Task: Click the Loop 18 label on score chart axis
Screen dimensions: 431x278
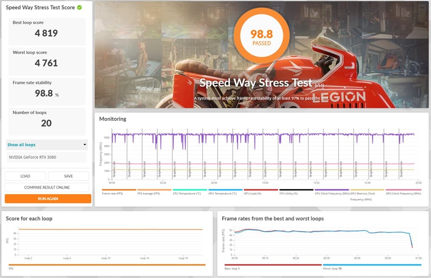Action: coord(183,258)
